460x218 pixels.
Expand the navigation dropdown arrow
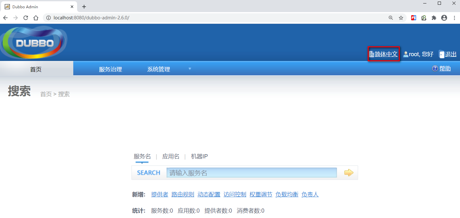click(x=190, y=69)
